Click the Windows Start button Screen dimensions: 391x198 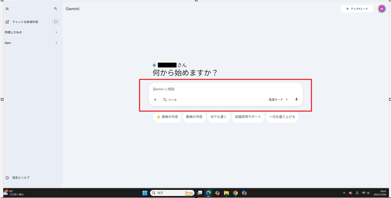pos(145,193)
